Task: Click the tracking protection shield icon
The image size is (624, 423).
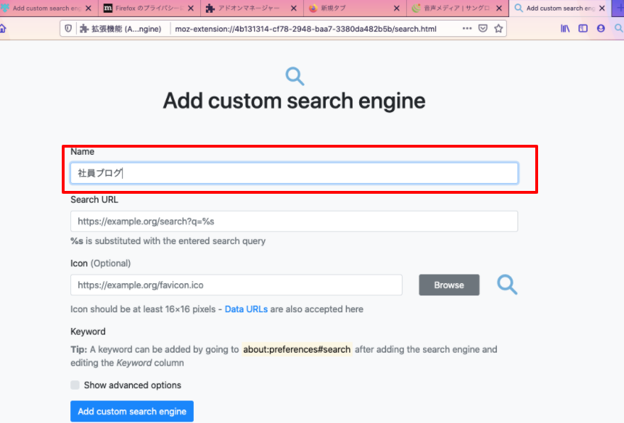Action: (69, 29)
